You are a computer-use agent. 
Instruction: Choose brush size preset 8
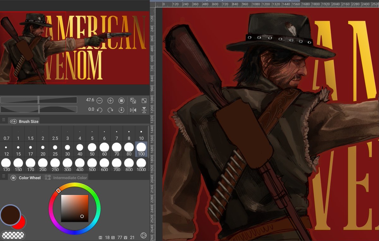[x=129, y=134]
